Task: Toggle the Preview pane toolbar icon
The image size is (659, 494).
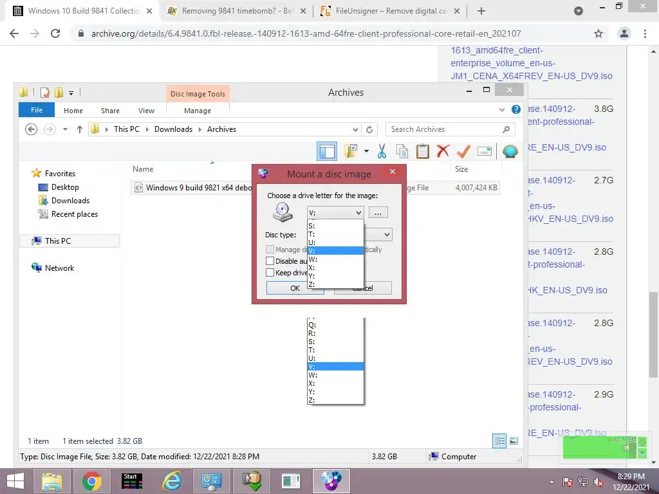Action: [326, 151]
